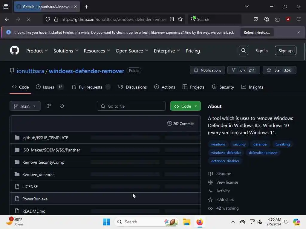The height and width of the screenshot is (229, 306).
Task: Show branches icon next to main
Action: (49, 106)
